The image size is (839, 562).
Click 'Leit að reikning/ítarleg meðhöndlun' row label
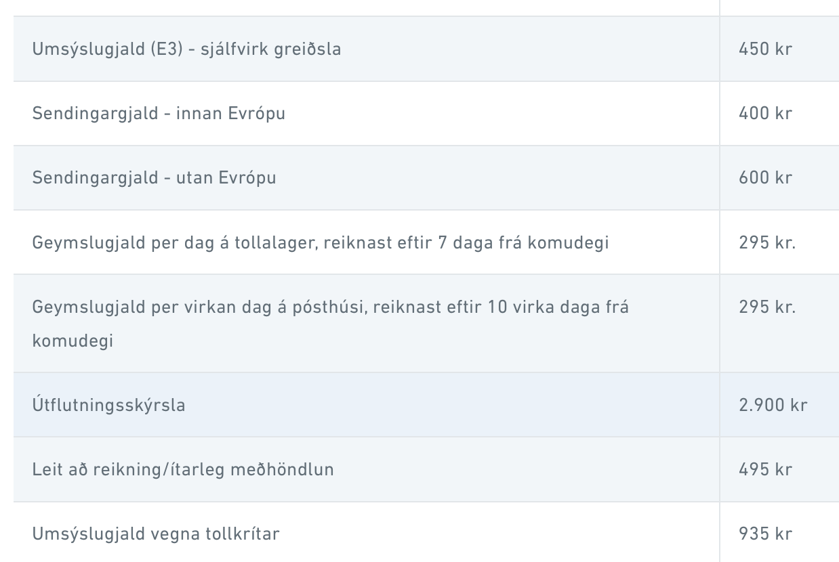click(183, 470)
